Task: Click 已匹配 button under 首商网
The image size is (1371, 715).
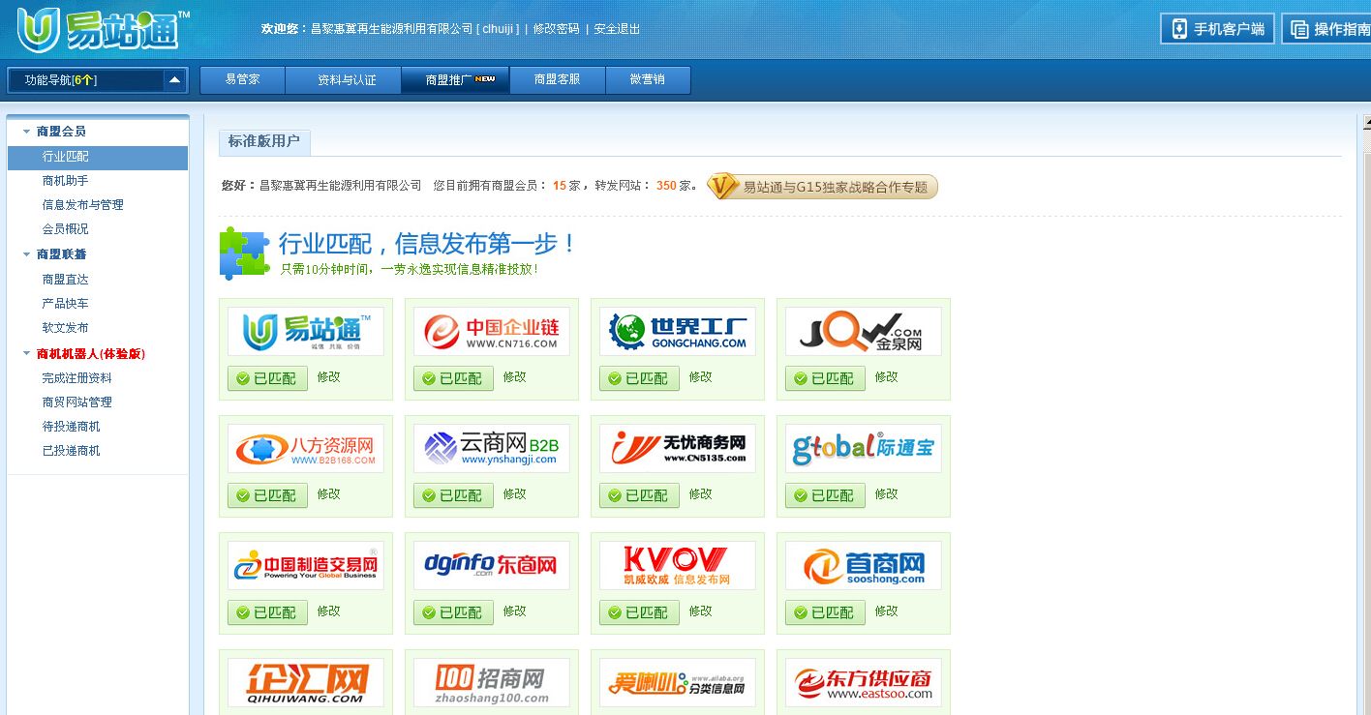Action: tap(825, 612)
